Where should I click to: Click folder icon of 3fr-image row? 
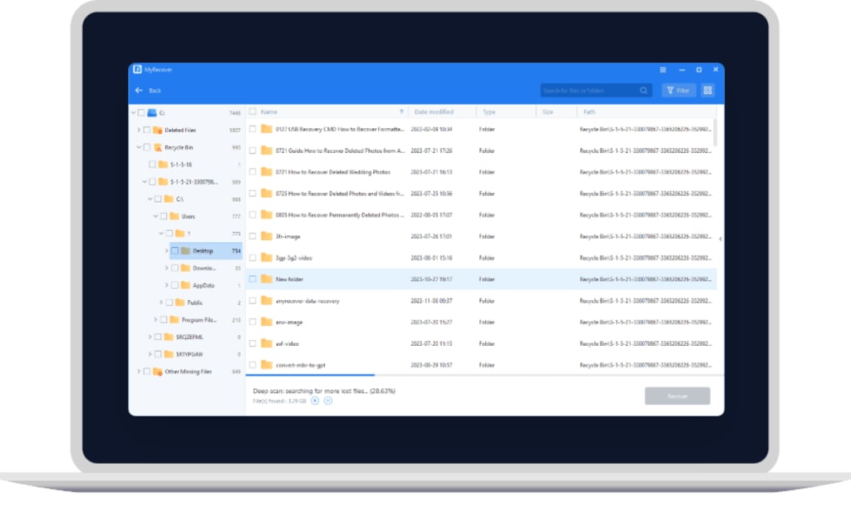tap(266, 236)
